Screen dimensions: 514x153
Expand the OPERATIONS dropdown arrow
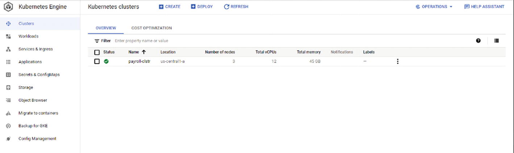coord(451,7)
